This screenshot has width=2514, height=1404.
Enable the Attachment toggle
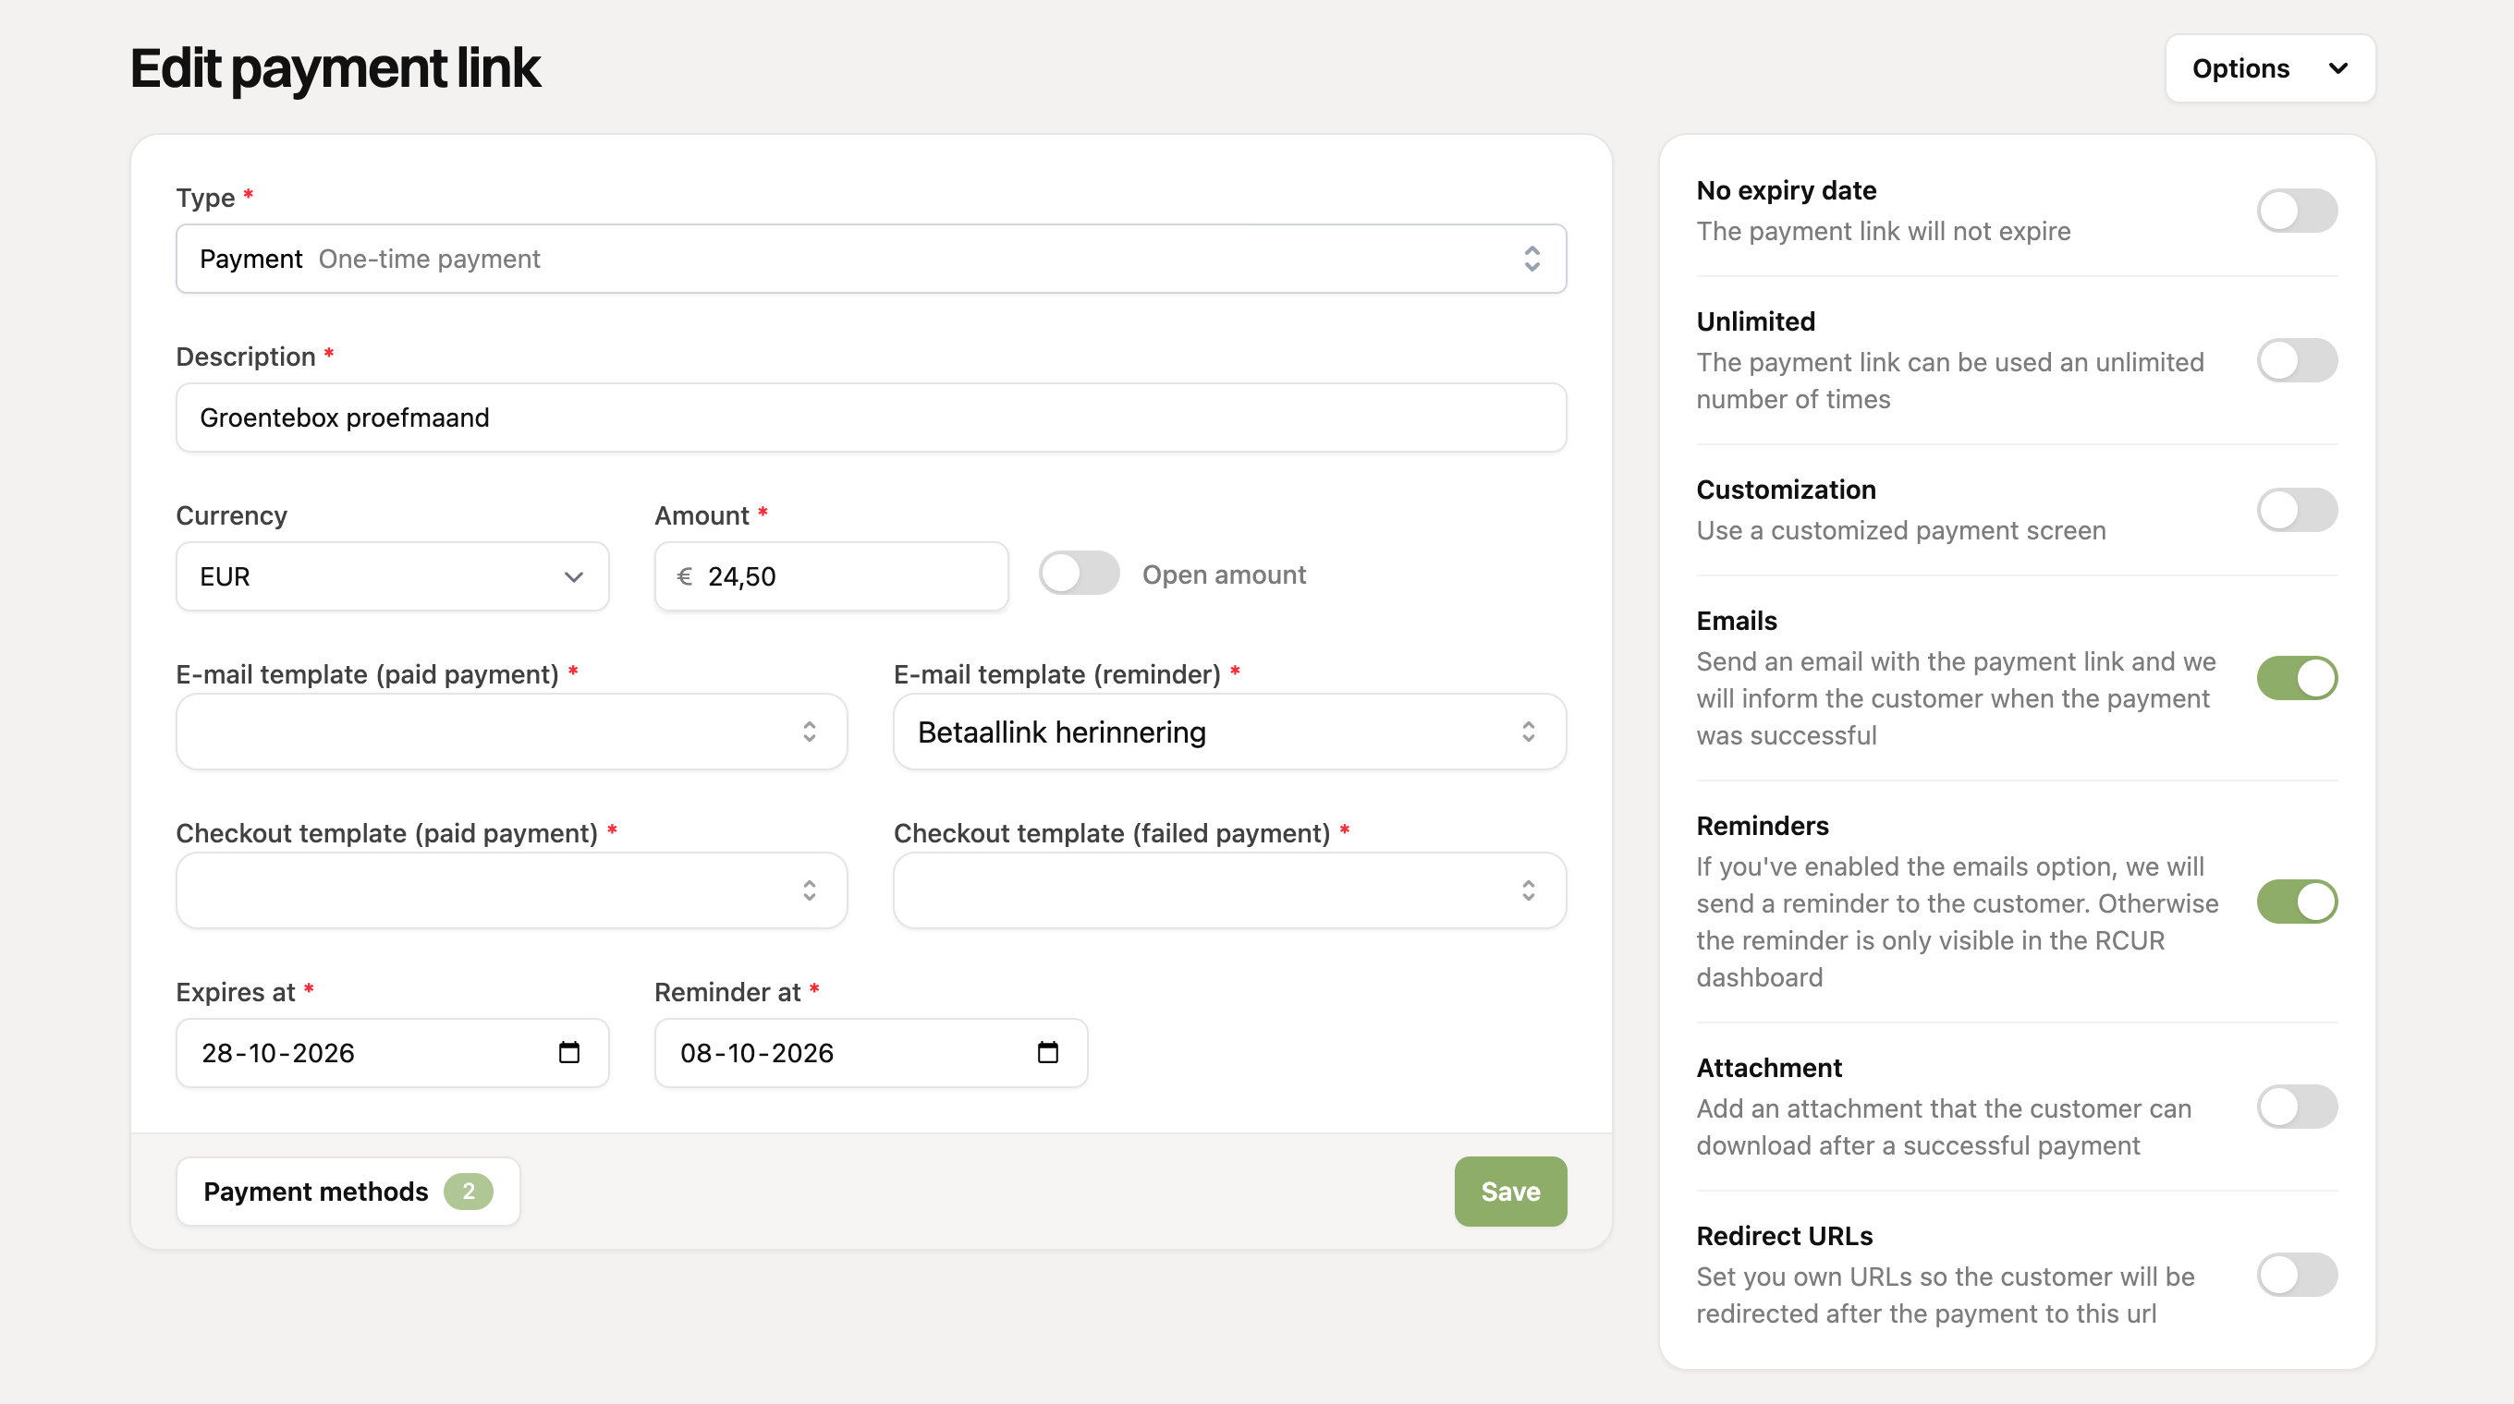click(x=2297, y=1107)
